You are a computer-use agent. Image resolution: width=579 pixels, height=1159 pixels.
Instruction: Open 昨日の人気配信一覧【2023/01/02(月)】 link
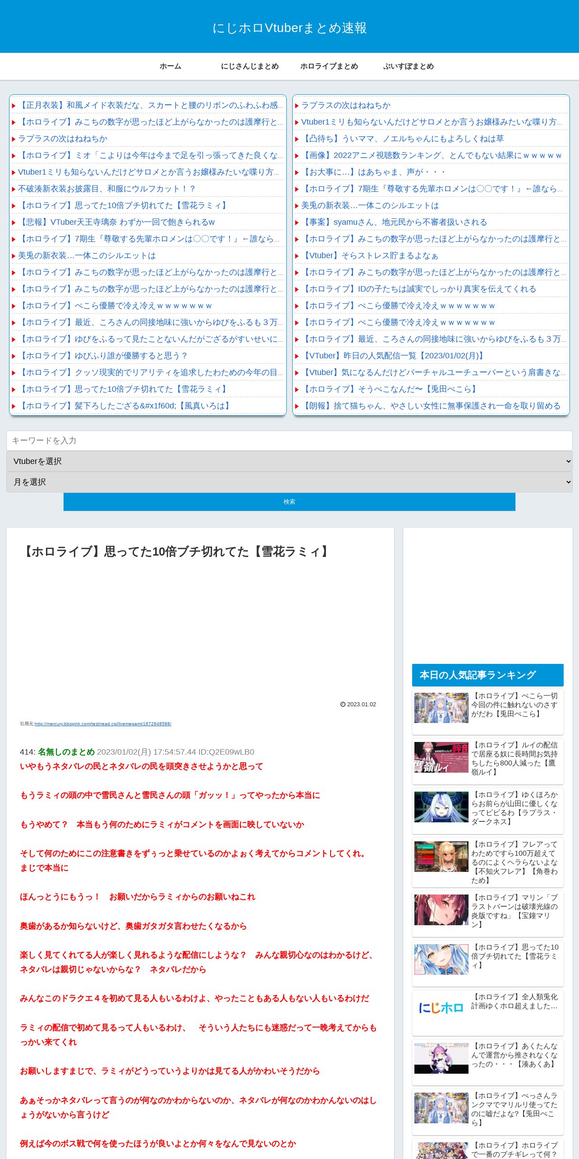(394, 356)
